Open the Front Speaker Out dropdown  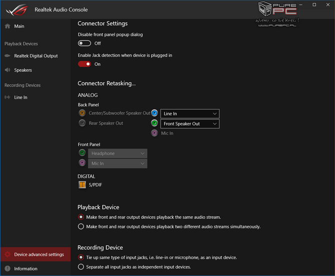tap(190, 124)
